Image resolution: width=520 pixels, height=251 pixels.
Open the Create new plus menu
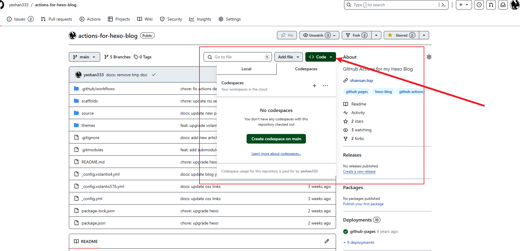tap(464, 5)
